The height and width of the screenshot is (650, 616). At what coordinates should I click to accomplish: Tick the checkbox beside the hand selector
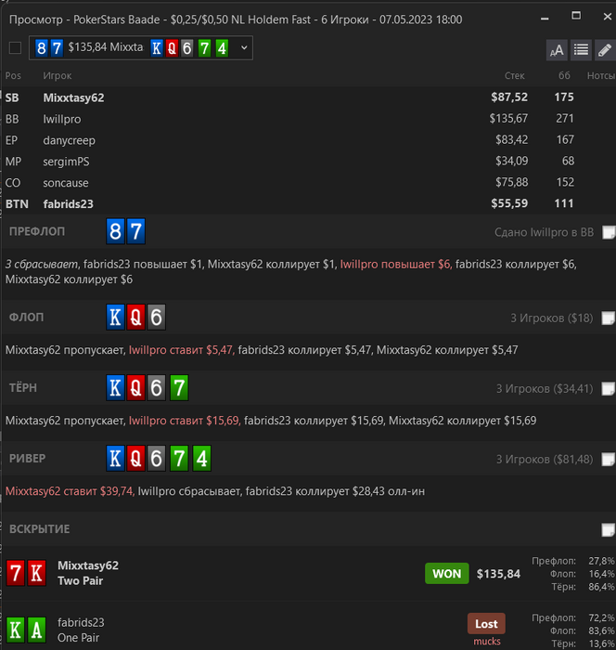[16, 48]
